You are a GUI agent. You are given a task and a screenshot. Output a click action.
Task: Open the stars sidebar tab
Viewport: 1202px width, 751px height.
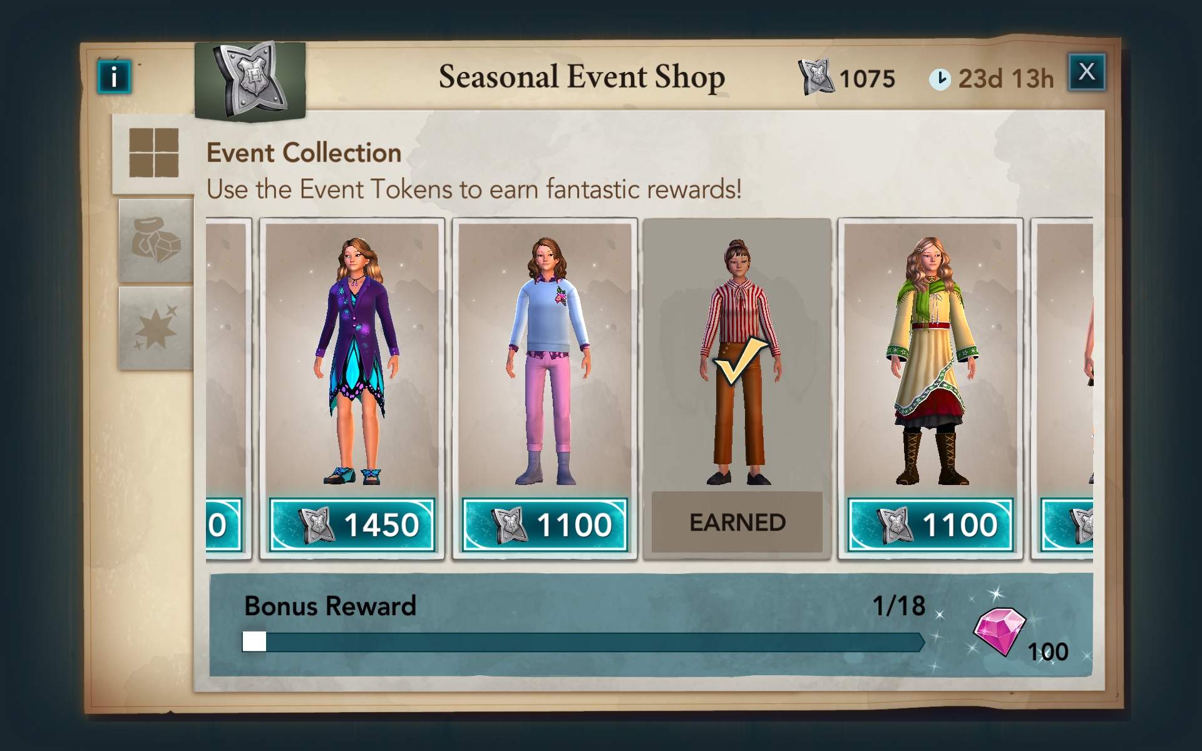pyautogui.click(x=155, y=328)
